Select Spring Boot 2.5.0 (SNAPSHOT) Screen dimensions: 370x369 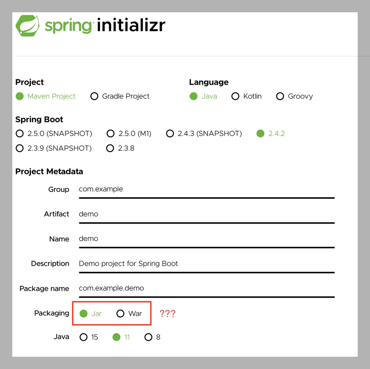click(x=20, y=134)
